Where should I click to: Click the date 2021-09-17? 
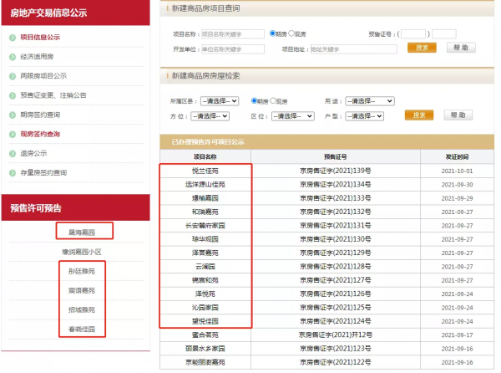(x=457, y=335)
